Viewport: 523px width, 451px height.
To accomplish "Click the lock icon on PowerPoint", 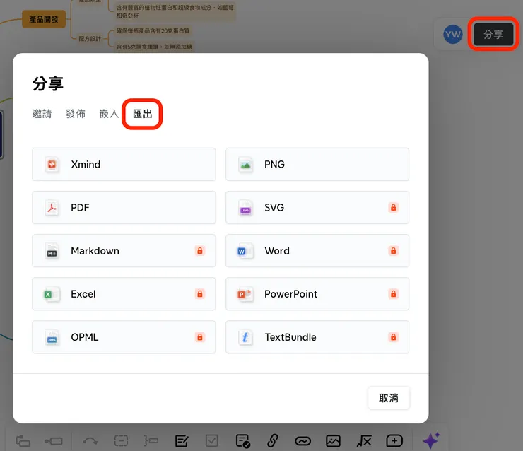I will (393, 294).
